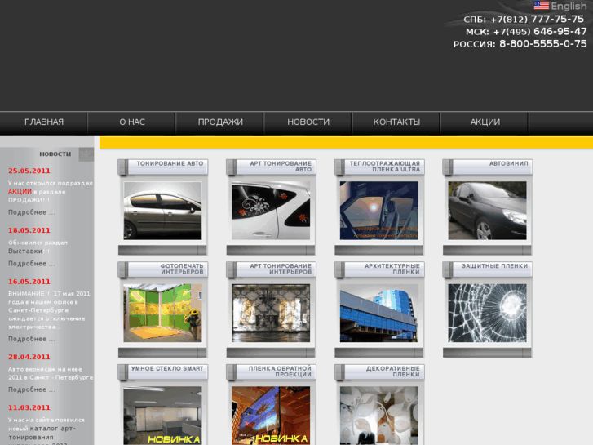Click the АРТ ТОНИРОВАНИЕ АВТО title
This screenshot has width=593, height=445.
click(x=281, y=167)
